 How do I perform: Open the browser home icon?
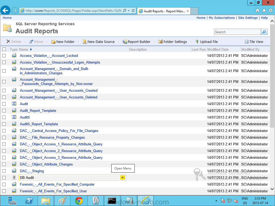pyautogui.click(x=258, y=10)
